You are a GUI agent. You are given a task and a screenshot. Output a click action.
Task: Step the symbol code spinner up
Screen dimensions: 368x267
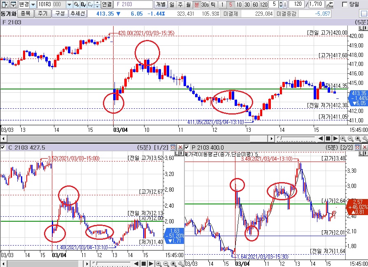point(98,2)
